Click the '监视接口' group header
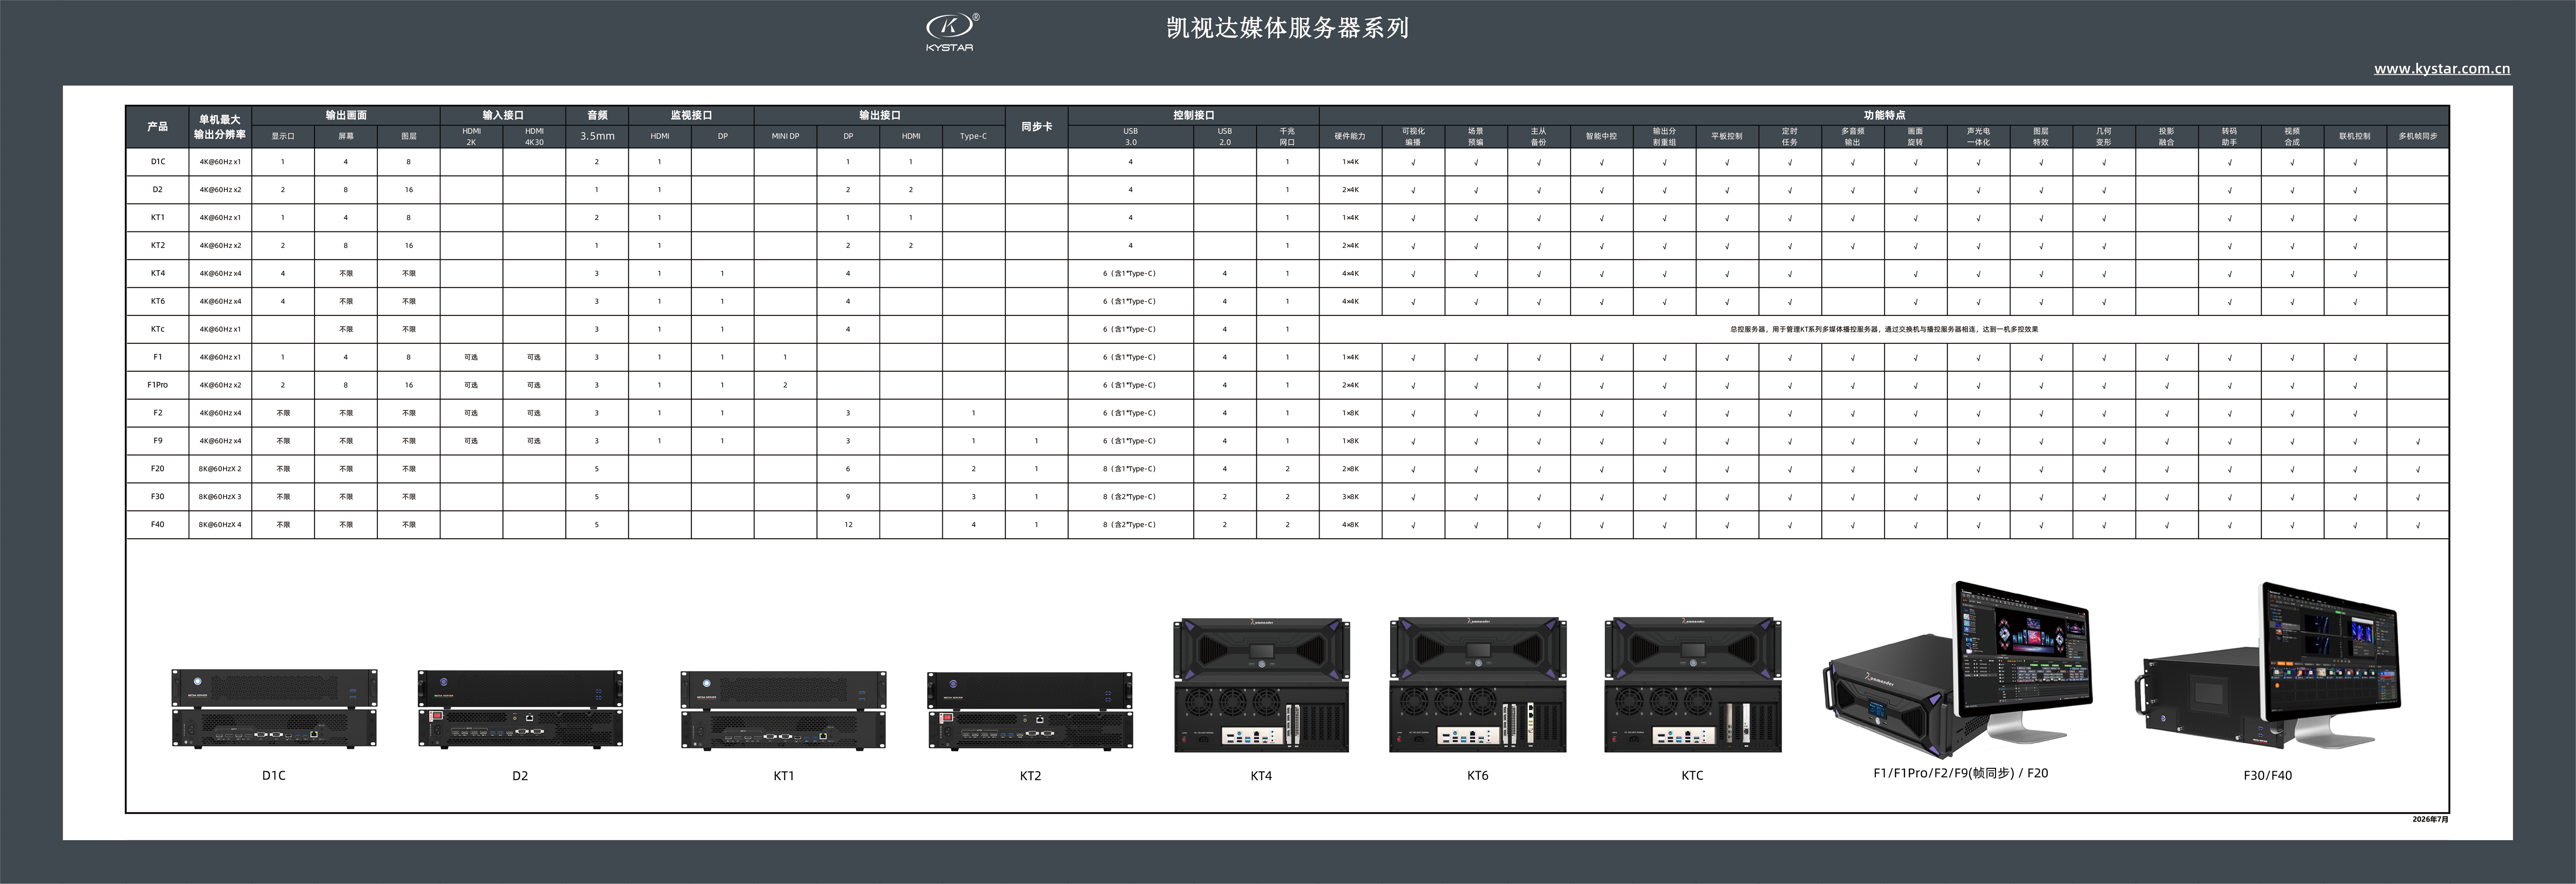The image size is (2576, 884). (x=691, y=115)
